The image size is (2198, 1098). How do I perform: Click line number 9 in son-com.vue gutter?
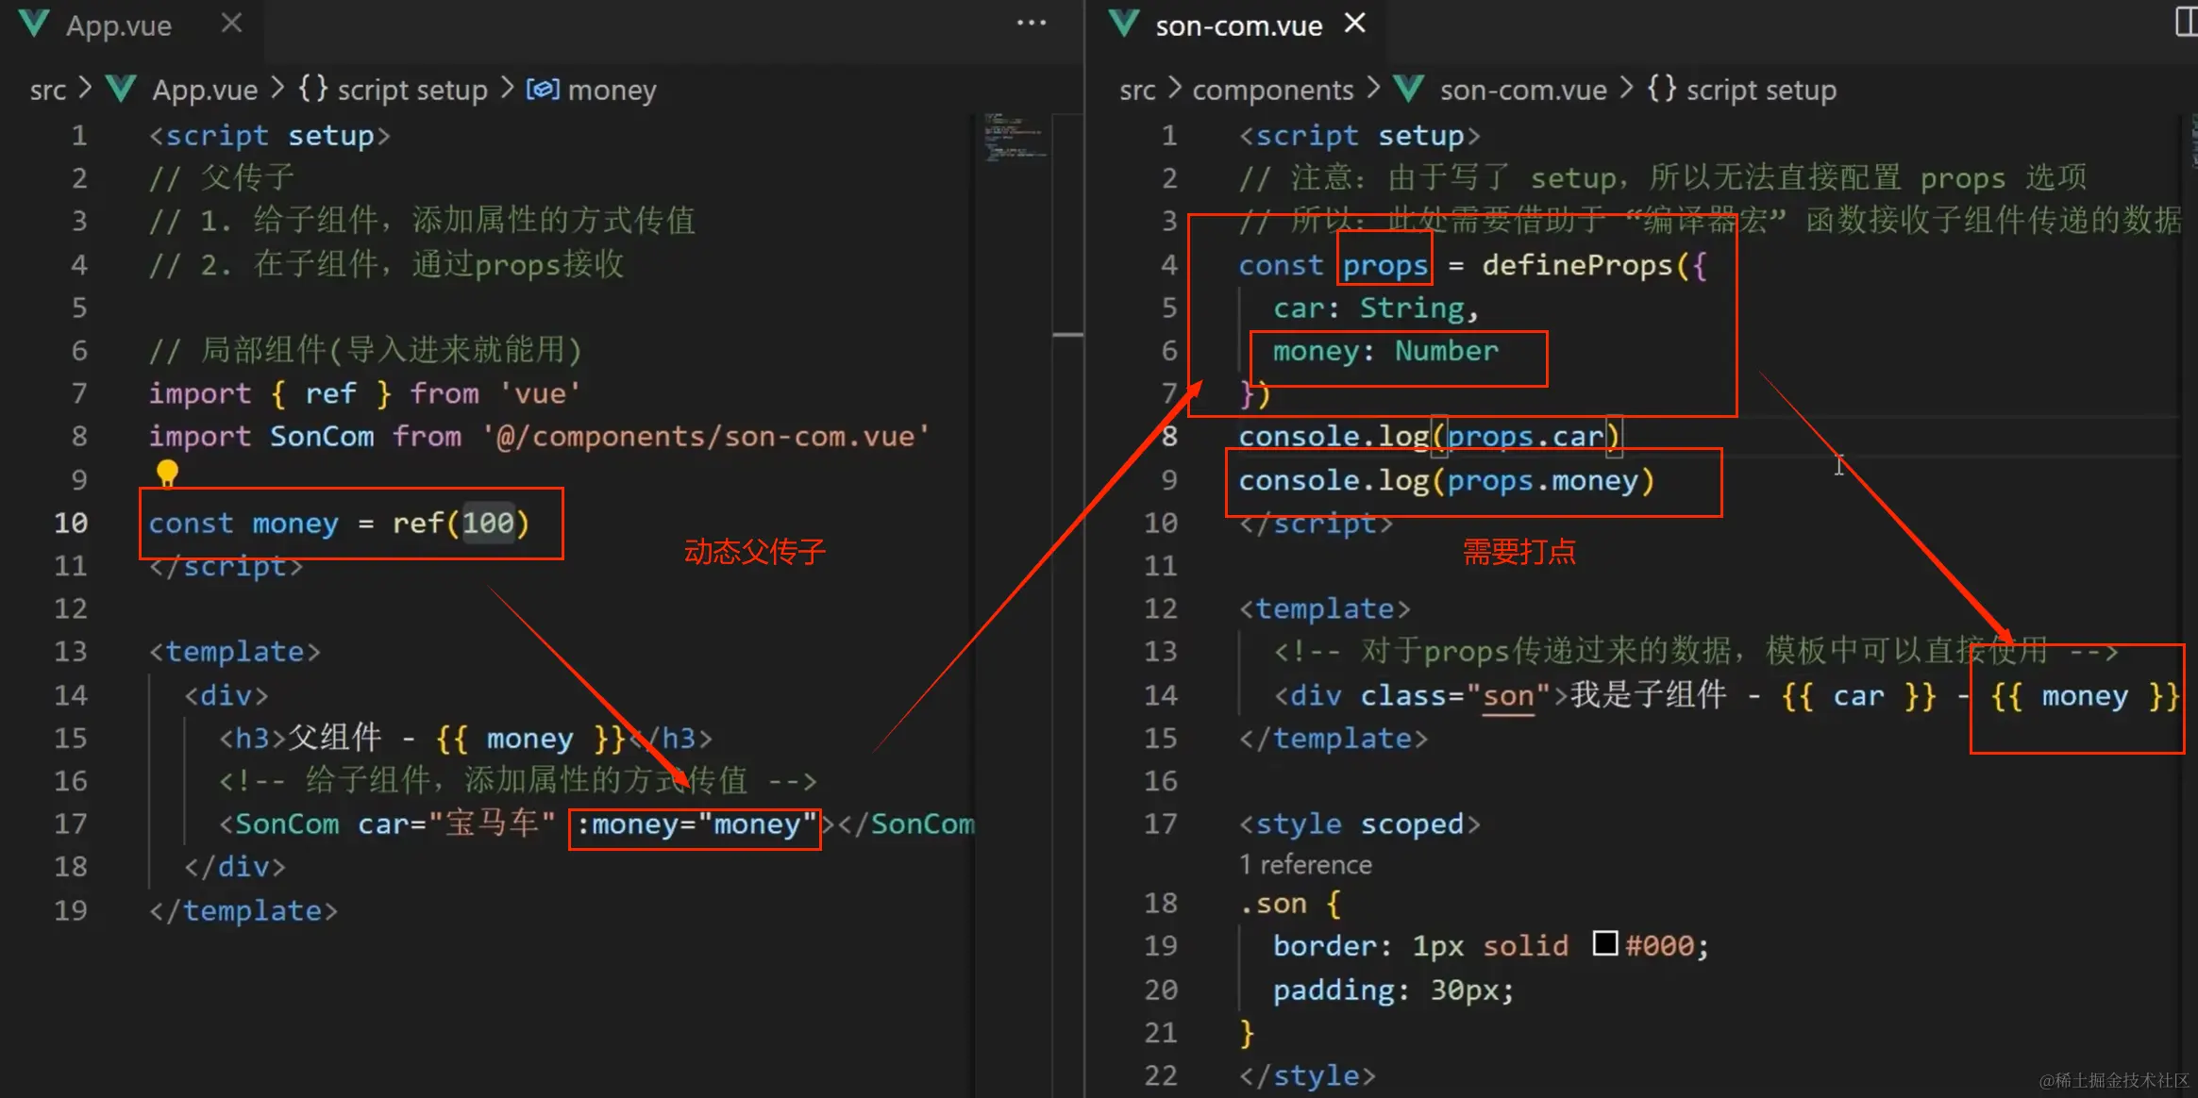[x=1168, y=480]
